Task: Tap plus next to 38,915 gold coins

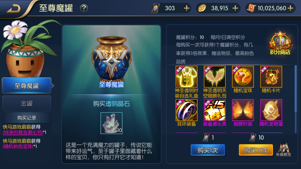Action: coord(235,8)
